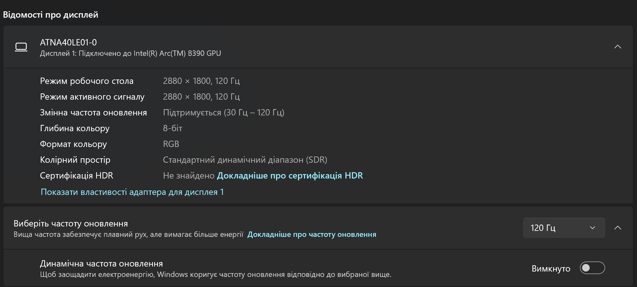Click the Відомості про дисплей heading
Screen dimensions: 637x287
pos(50,15)
